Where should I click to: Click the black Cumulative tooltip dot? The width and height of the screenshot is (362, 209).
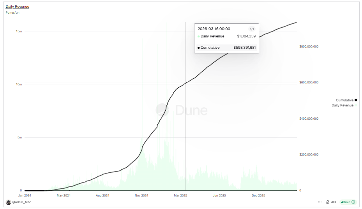point(199,48)
